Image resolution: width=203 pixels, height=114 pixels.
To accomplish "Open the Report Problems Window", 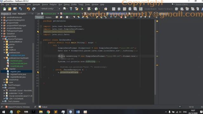I will 18,107.
